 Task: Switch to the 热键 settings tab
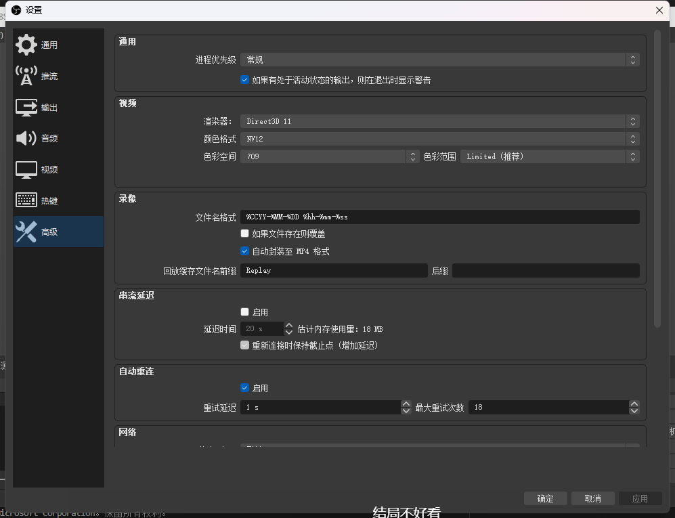[49, 201]
